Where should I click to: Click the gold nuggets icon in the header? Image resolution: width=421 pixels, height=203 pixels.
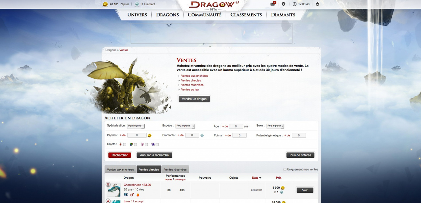[x=105, y=4]
